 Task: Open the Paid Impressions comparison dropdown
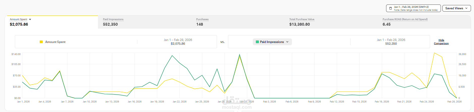pos(272,42)
